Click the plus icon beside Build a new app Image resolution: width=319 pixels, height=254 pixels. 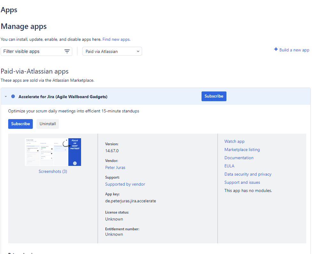(x=276, y=49)
